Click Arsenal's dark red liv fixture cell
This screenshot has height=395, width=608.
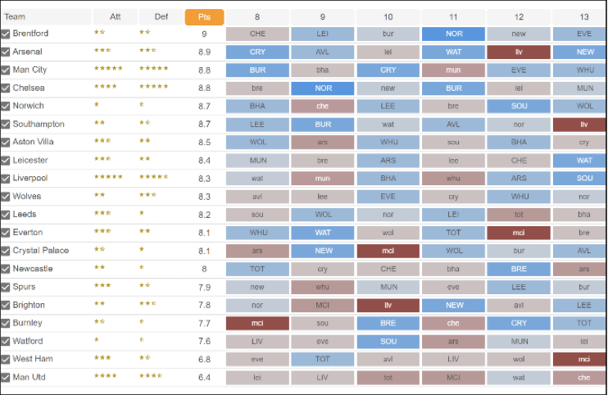point(519,52)
